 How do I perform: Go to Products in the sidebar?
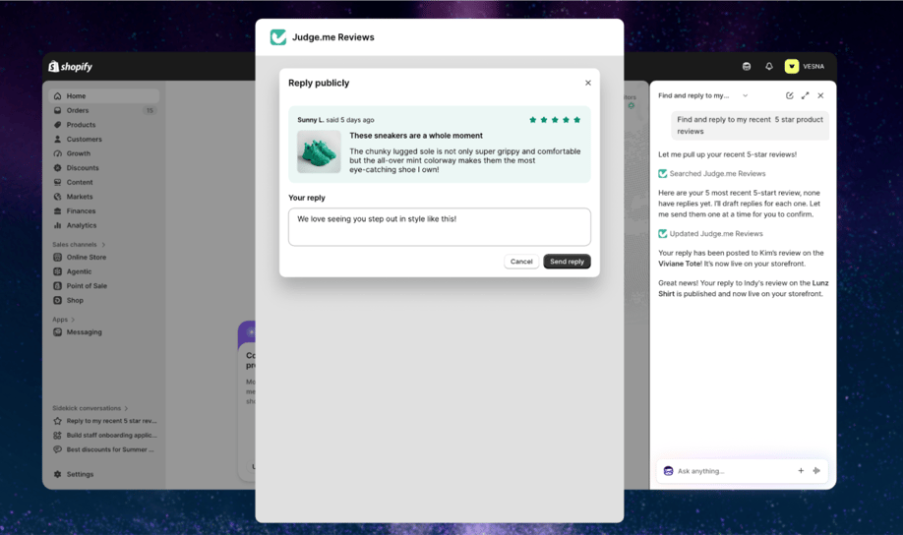(x=104, y=125)
